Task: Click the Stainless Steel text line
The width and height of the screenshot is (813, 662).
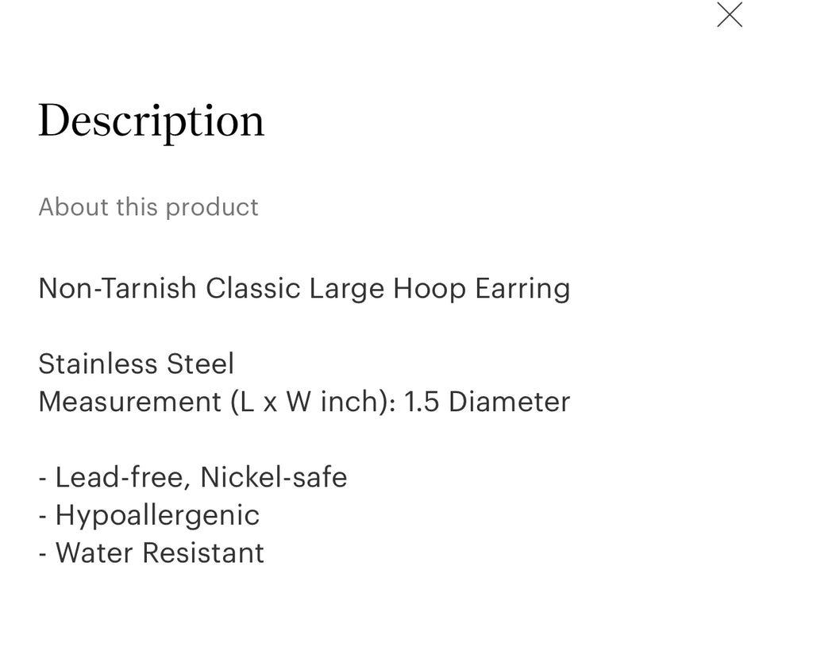Action: point(136,364)
